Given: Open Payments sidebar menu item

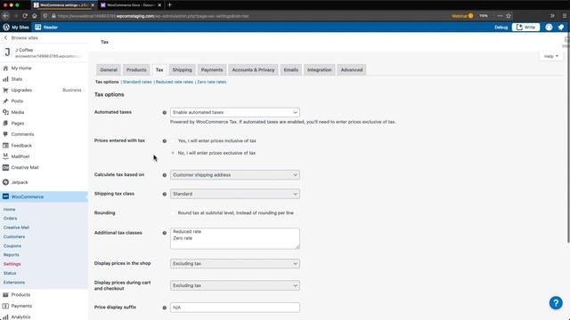Looking at the screenshot, I should pyautogui.click(x=21, y=306).
